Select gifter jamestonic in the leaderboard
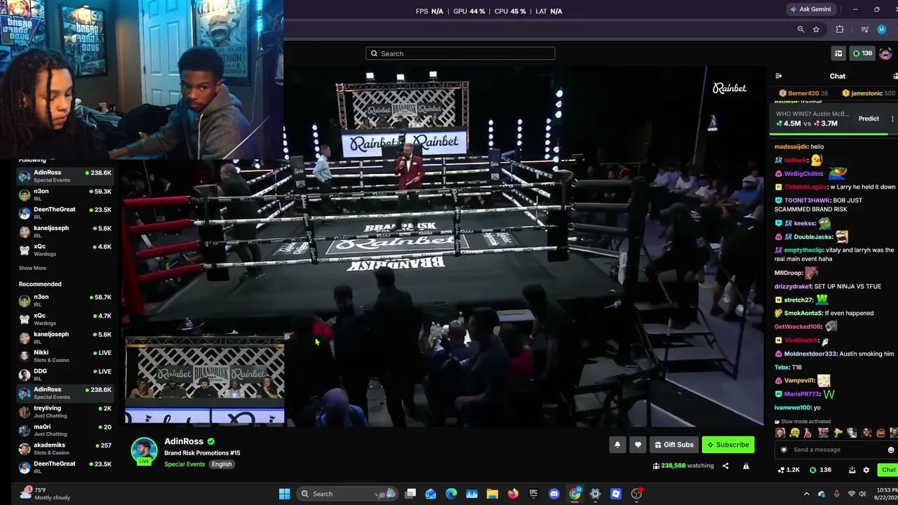This screenshot has width=898, height=505. point(869,93)
